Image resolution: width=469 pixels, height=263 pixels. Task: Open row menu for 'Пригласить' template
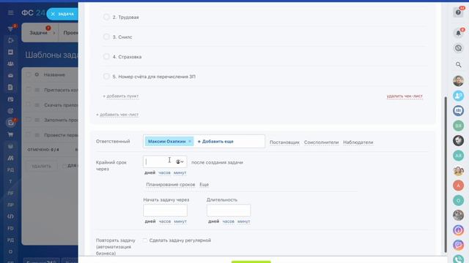(37, 90)
